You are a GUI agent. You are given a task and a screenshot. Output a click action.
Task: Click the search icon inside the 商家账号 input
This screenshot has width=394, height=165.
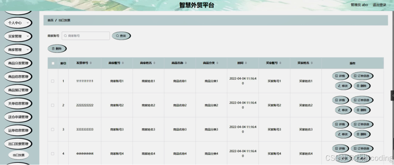pos(65,36)
